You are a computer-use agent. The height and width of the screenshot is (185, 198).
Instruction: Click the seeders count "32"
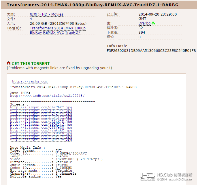[141, 28]
